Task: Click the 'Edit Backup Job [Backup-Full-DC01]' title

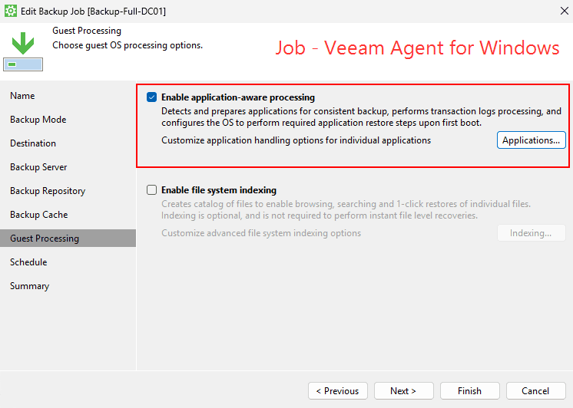Action: pos(93,12)
